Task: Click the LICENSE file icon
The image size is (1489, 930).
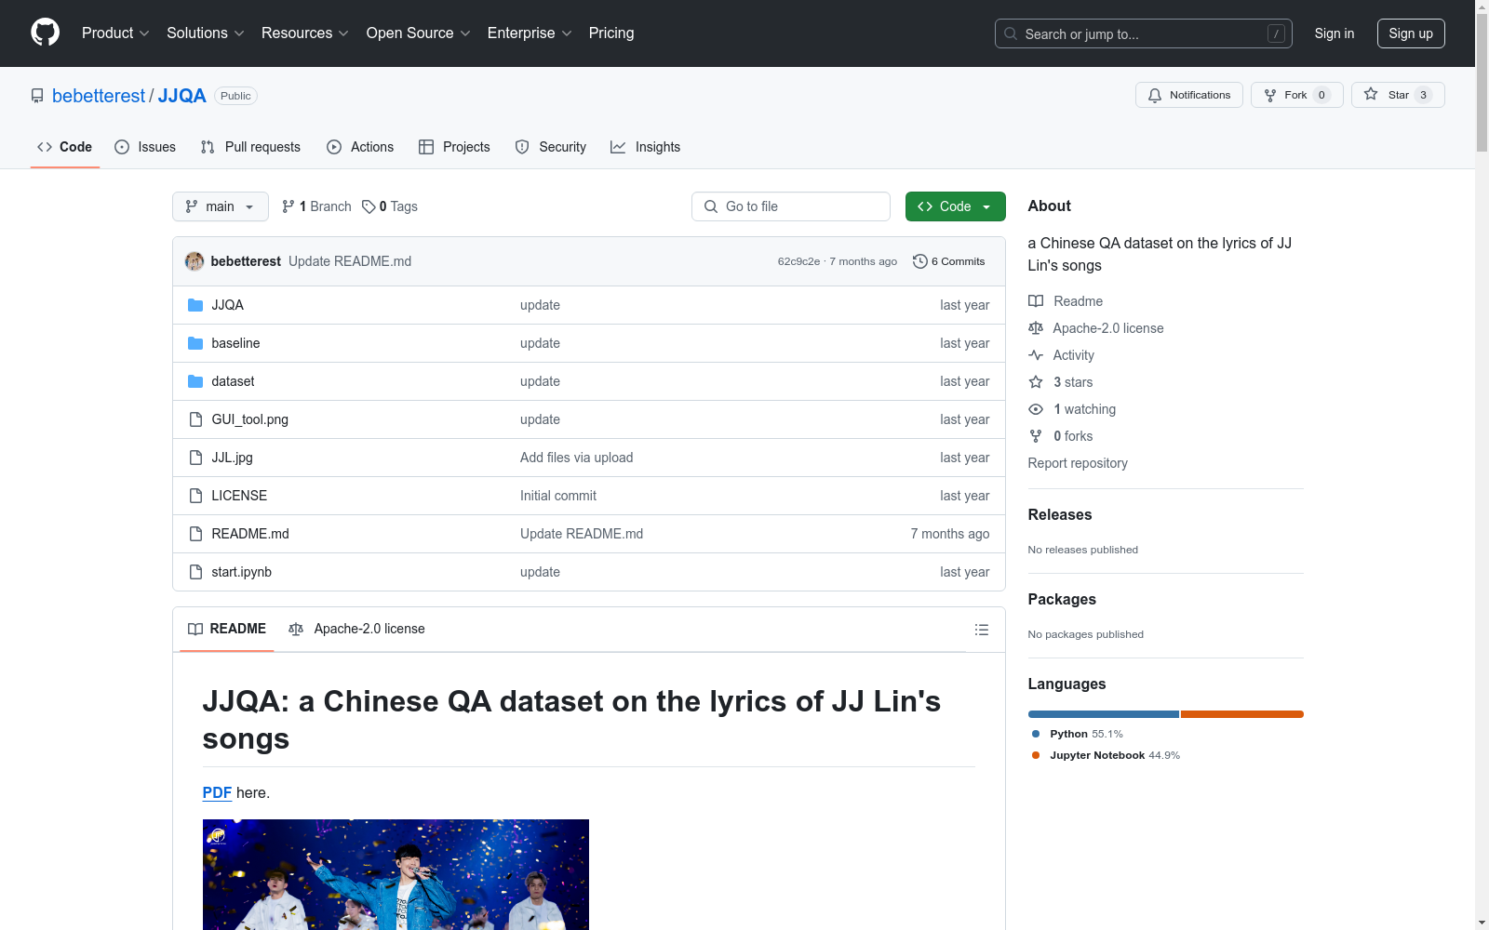Action: pos(195,496)
